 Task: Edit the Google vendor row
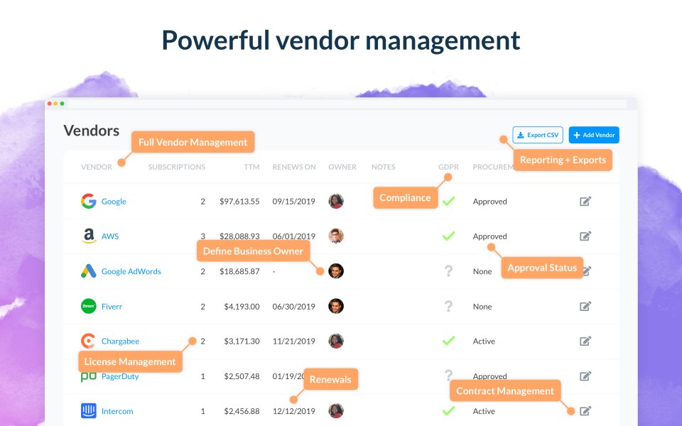tap(585, 202)
